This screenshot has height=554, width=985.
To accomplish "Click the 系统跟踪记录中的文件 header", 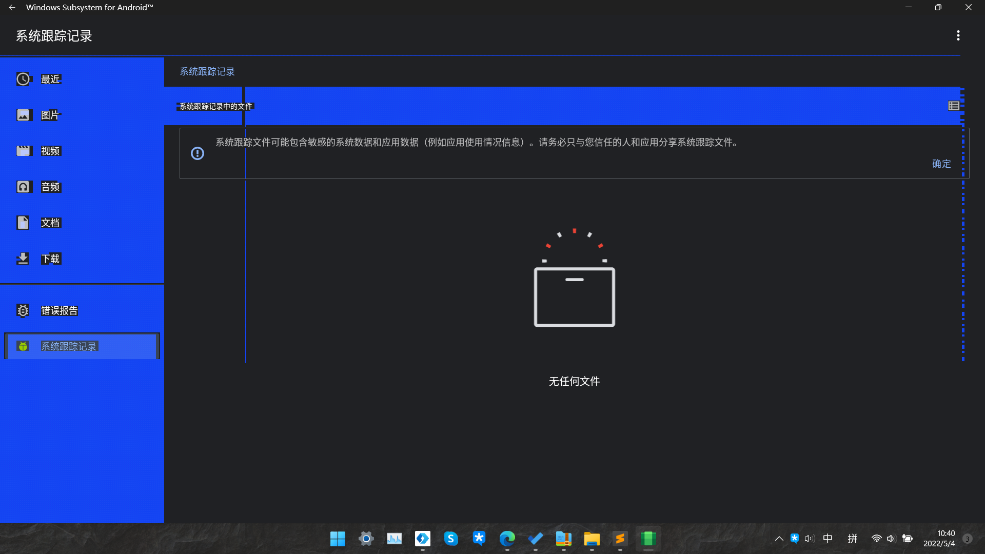I will click(x=216, y=106).
